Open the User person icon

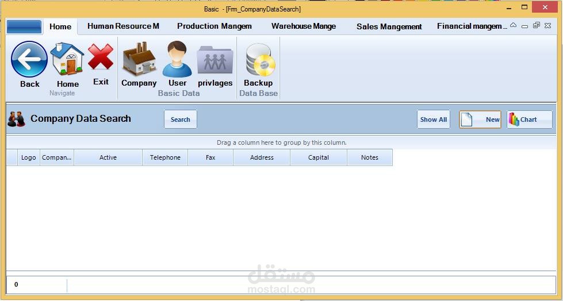pos(177,59)
